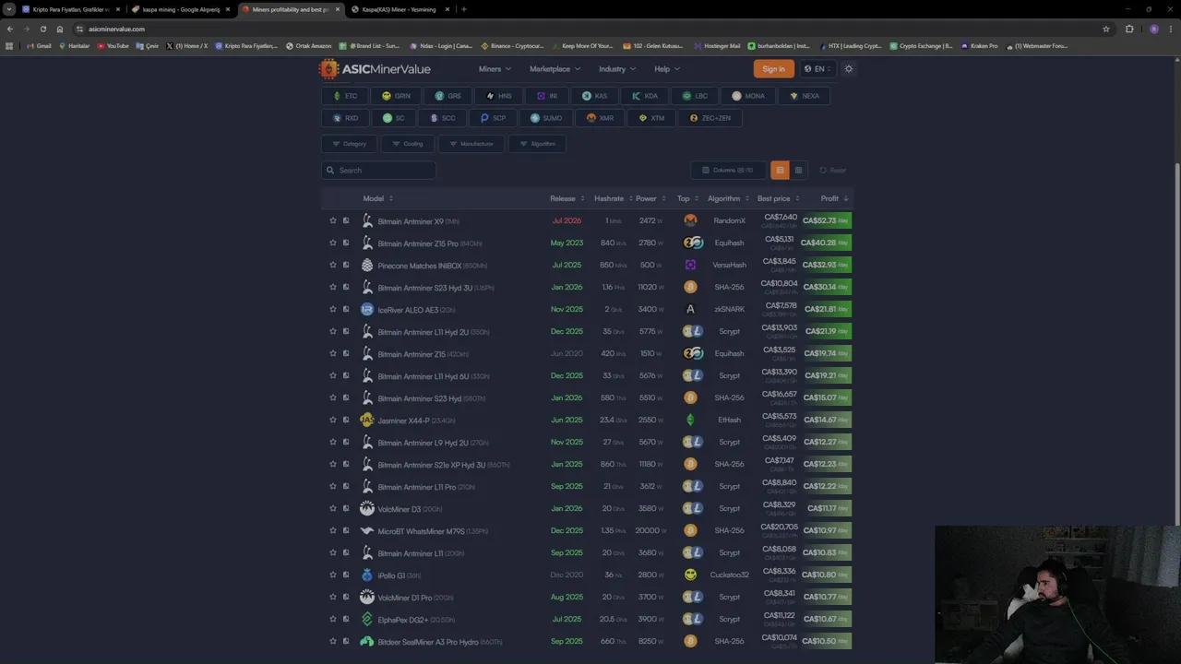Image resolution: width=1181 pixels, height=664 pixels.
Task: Click the miner Search field
Action: pos(378,170)
